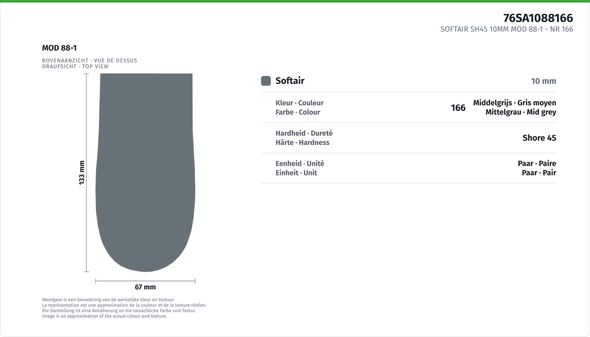Click the MOD 88-1 heading
Viewport: 590px width, 337px height.
[x=59, y=48]
